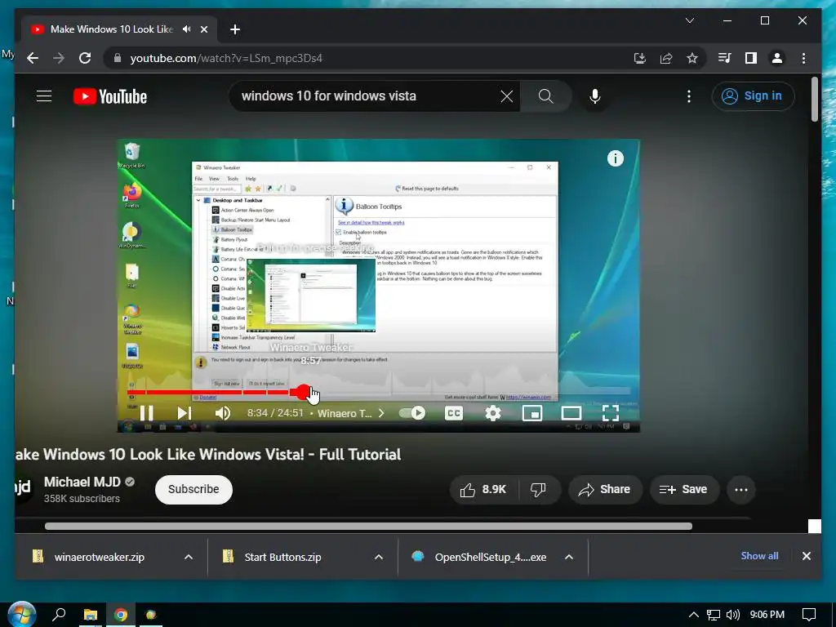Viewport: 836px width, 627px height.
Task: Share this page icon in address bar
Action: pos(666,58)
